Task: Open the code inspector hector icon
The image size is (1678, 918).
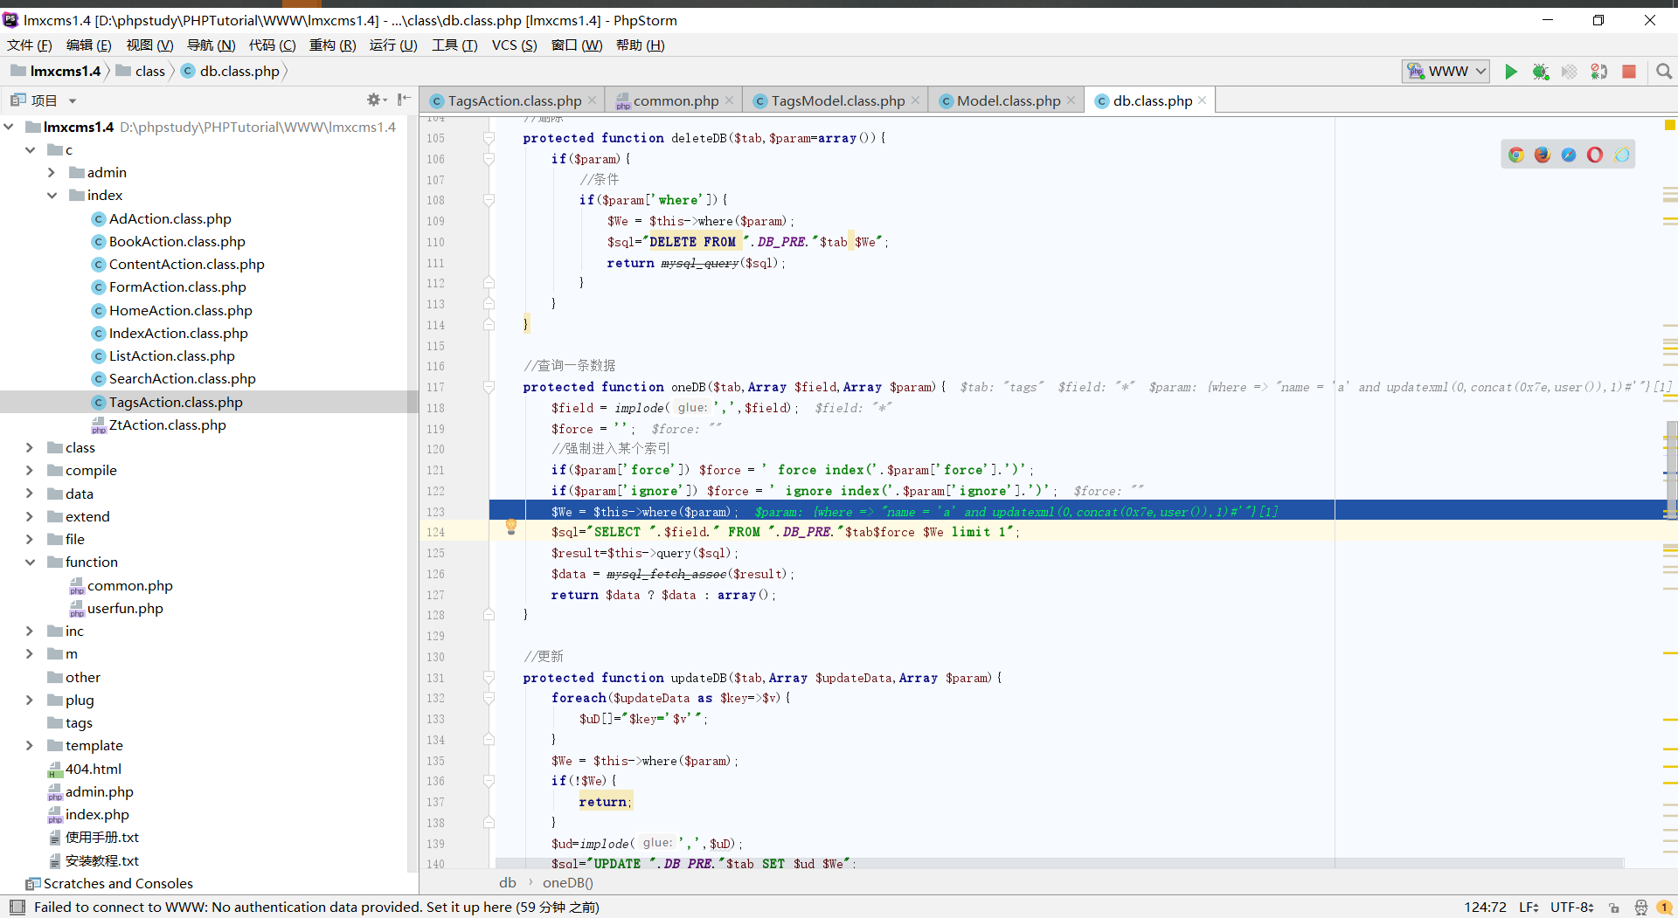Action: point(1640,908)
